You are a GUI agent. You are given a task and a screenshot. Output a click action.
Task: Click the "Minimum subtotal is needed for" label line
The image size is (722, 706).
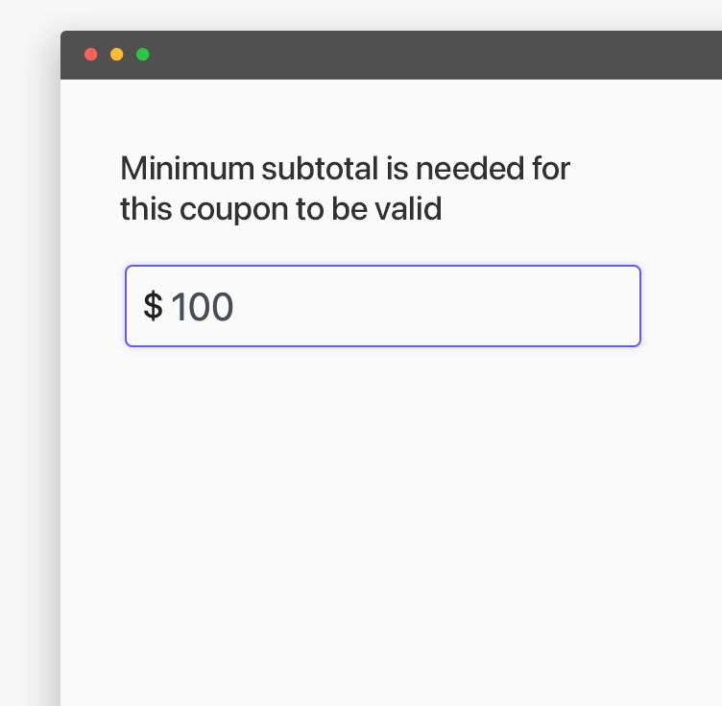coord(345,169)
